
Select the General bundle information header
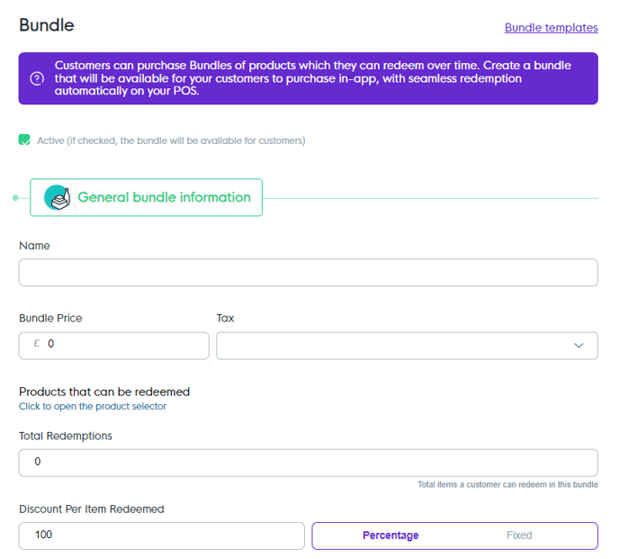tap(164, 197)
